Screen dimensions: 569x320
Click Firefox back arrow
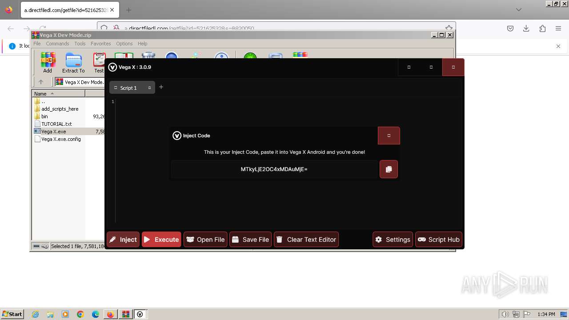(x=11, y=28)
